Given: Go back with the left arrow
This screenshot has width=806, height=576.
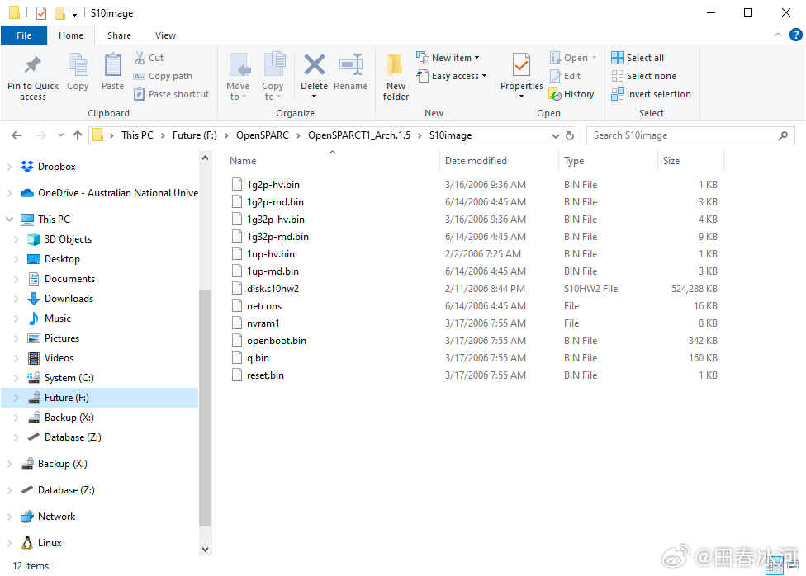Looking at the screenshot, I should click(17, 135).
